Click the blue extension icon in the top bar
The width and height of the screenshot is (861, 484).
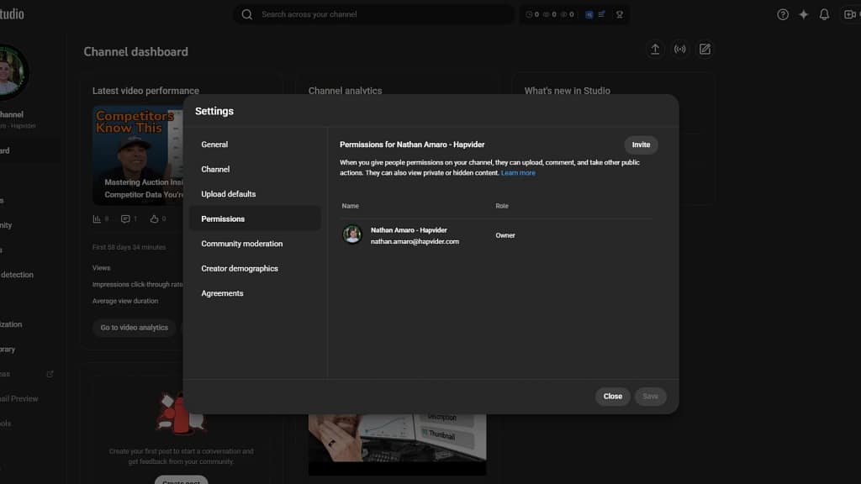coord(589,15)
